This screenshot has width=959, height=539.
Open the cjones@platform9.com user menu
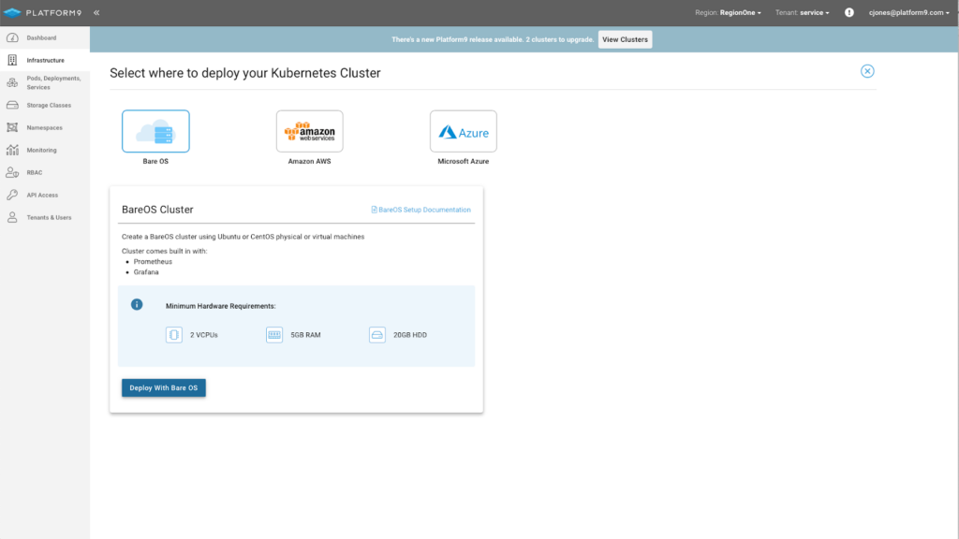tap(908, 12)
